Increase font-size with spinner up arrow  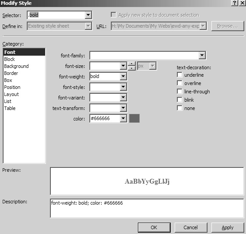point(132,64)
